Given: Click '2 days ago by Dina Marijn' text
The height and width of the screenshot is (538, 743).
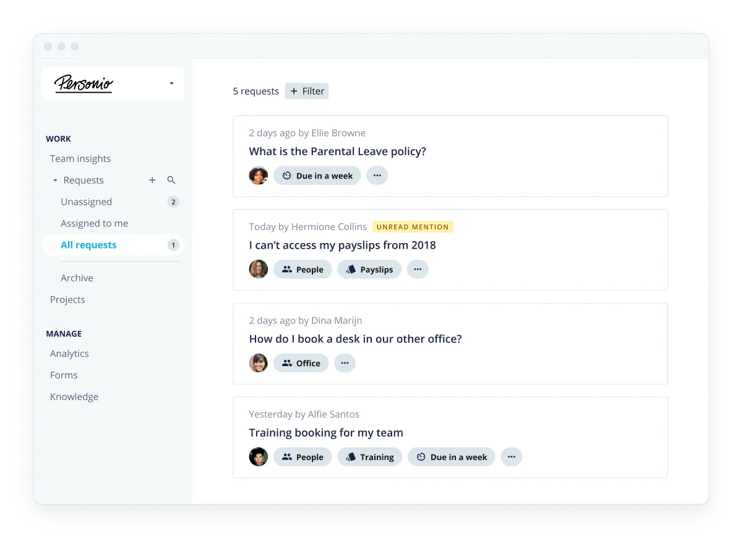Looking at the screenshot, I should (305, 320).
